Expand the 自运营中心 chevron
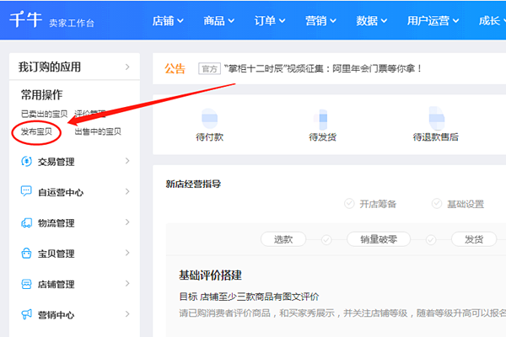This screenshot has width=506, height=337. click(x=127, y=191)
